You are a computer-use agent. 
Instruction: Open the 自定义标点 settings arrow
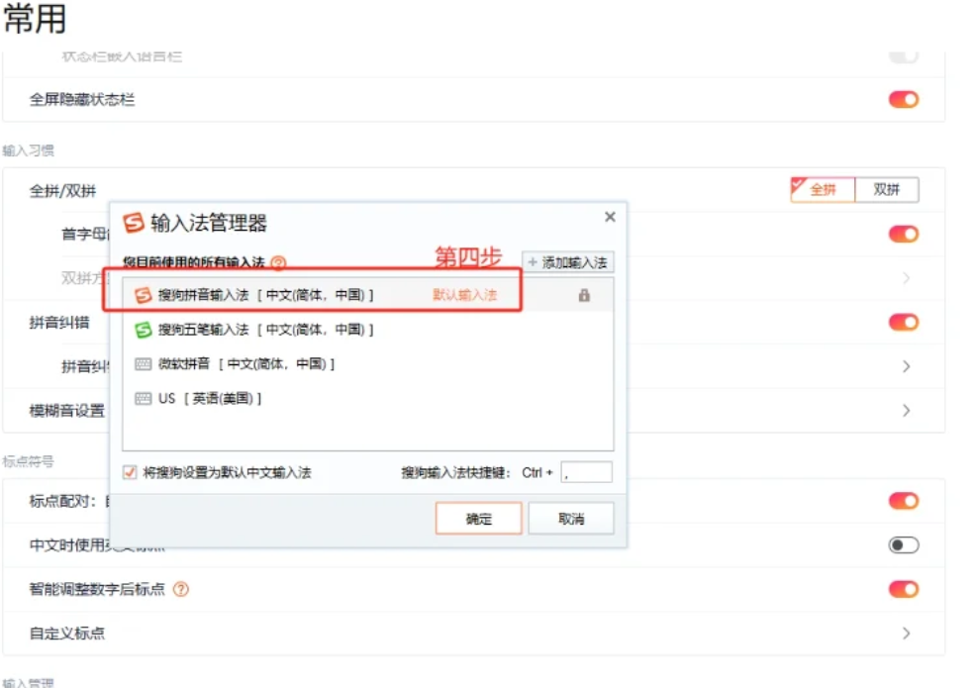coord(906,634)
